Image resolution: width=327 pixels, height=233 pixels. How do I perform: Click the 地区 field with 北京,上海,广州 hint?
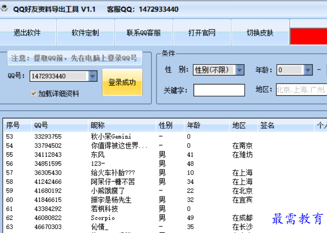(x=302, y=90)
